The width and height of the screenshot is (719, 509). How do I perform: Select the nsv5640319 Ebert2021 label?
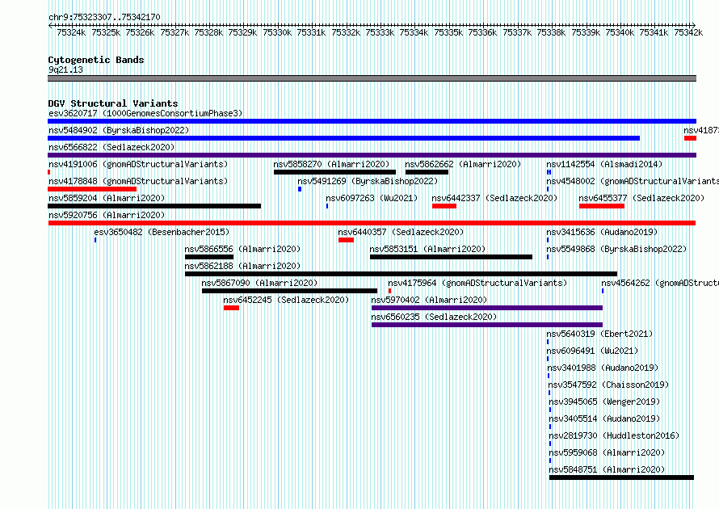[x=599, y=334]
